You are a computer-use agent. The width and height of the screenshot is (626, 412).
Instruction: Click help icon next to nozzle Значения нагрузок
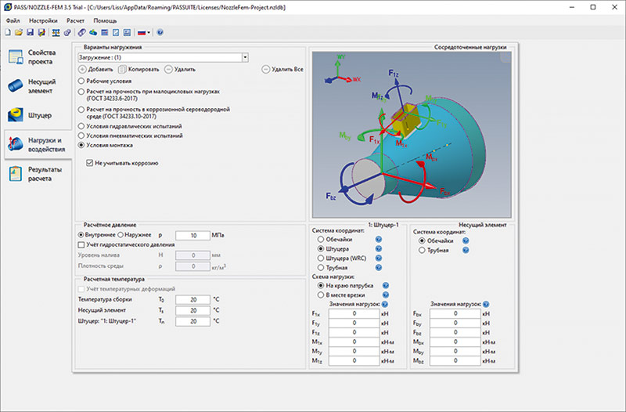[385, 304]
